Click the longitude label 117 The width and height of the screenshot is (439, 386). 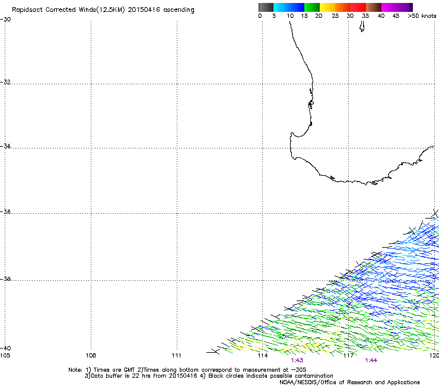coord(349,356)
